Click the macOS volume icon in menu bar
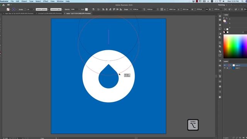Viewport: 247px width, 139px height. (x=223, y=1)
